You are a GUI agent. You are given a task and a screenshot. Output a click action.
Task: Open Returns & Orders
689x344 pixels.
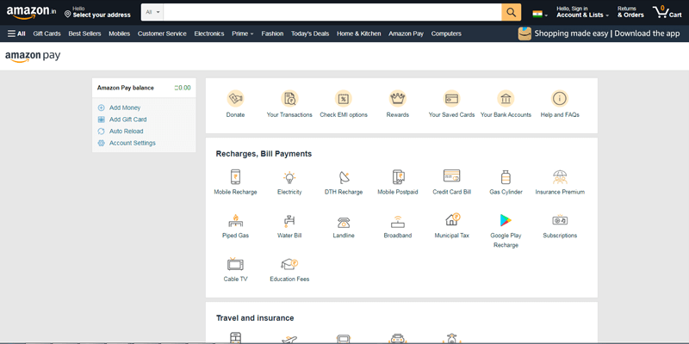pyautogui.click(x=630, y=12)
